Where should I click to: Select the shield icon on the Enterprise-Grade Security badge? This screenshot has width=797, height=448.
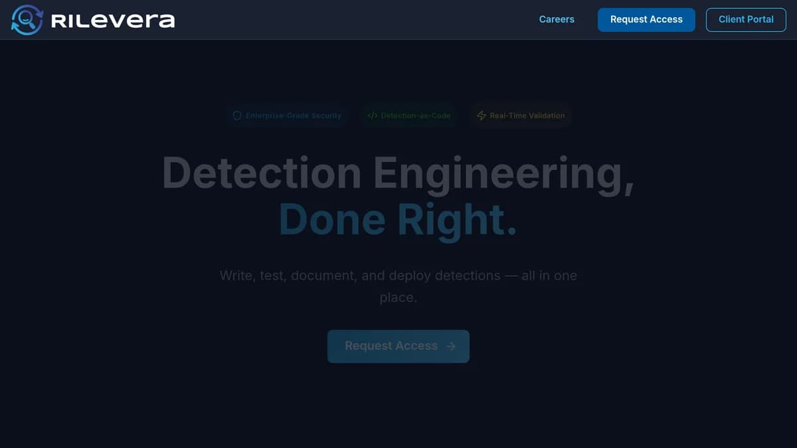(x=237, y=115)
